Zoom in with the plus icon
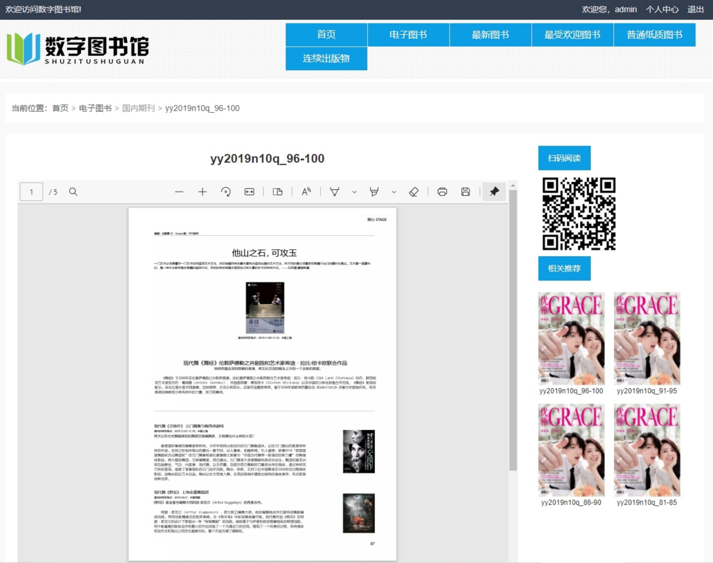The height and width of the screenshot is (563, 713). [x=202, y=192]
